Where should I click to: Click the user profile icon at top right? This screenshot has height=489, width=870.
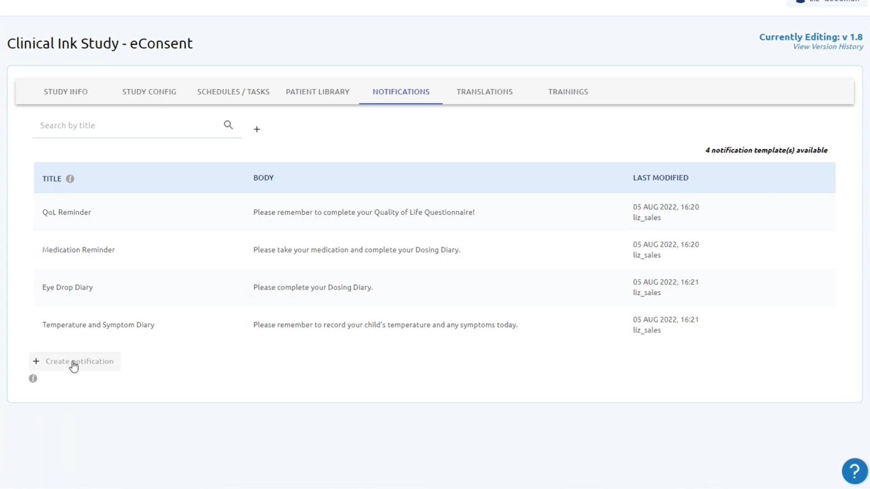800,1
